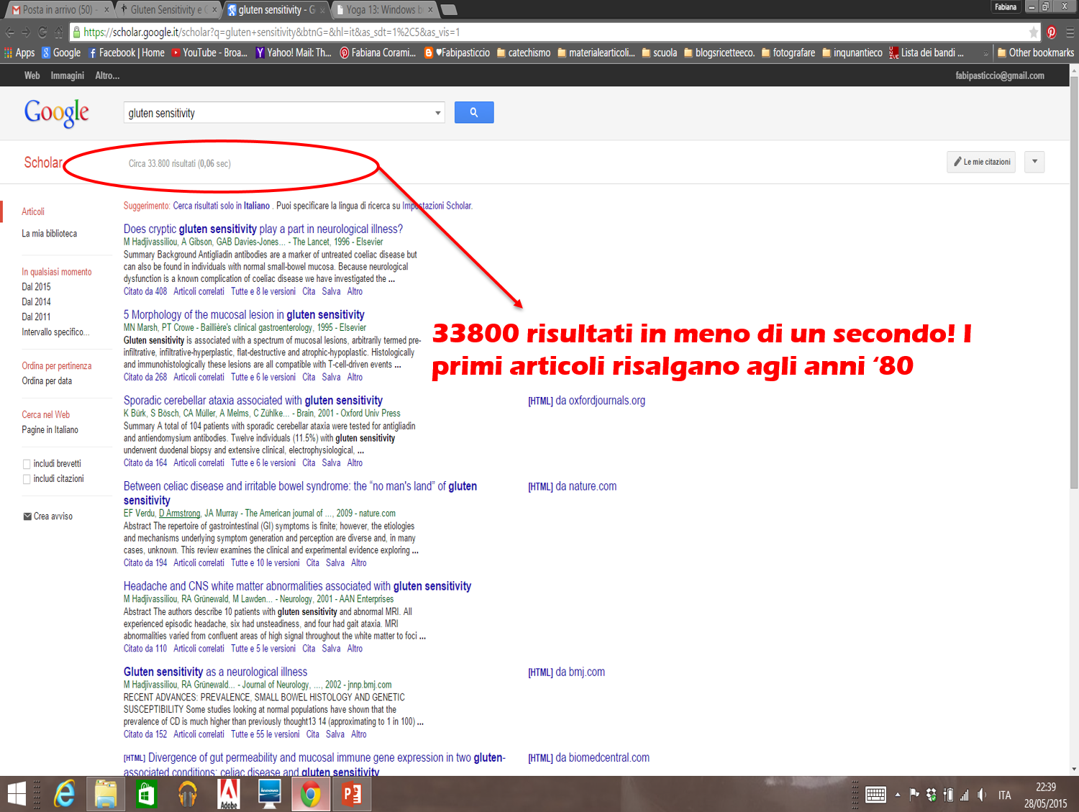Click the ITA language indicator in tray
The height and width of the screenshot is (812, 1079).
(1004, 795)
